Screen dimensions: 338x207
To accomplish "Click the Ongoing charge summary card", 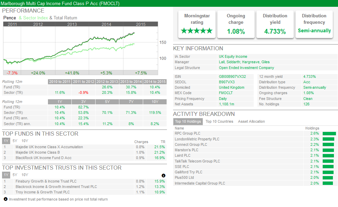I will 236,24.
